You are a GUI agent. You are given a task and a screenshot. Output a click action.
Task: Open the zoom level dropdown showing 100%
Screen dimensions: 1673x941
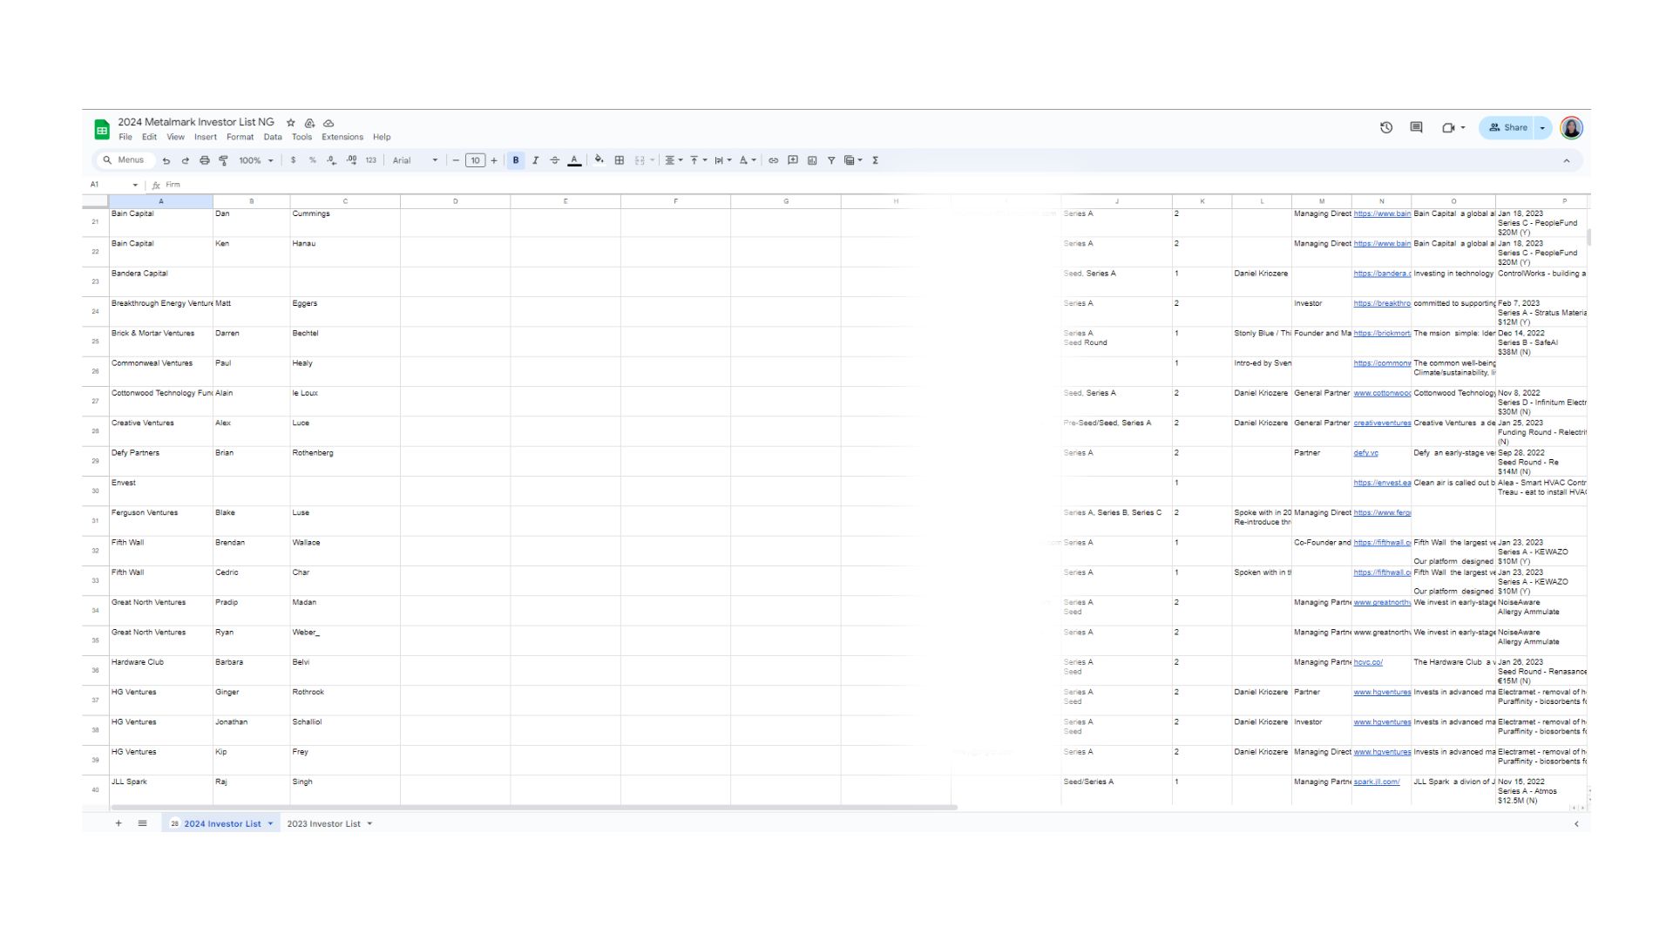pyautogui.click(x=256, y=160)
